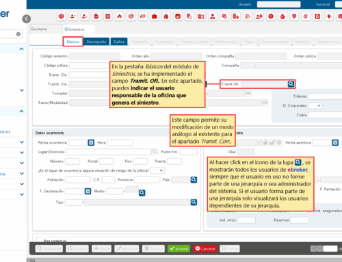Click the briefcase icon in top toolbar

coord(155,16)
